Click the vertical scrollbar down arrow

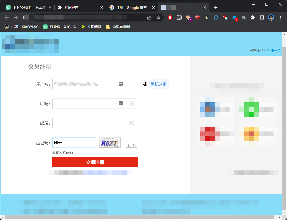tap(284, 212)
